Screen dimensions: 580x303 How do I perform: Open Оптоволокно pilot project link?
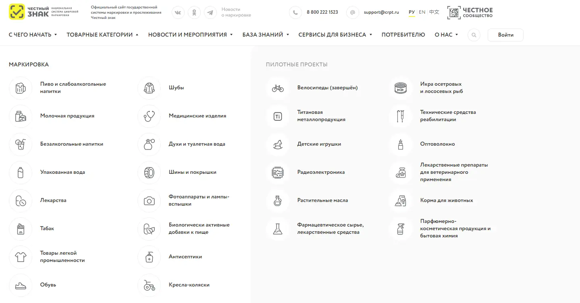click(x=437, y=144)
